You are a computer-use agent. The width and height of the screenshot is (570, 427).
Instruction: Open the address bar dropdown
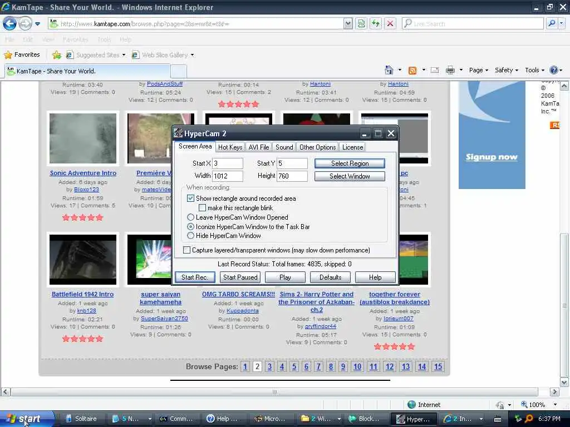(348, 24)
